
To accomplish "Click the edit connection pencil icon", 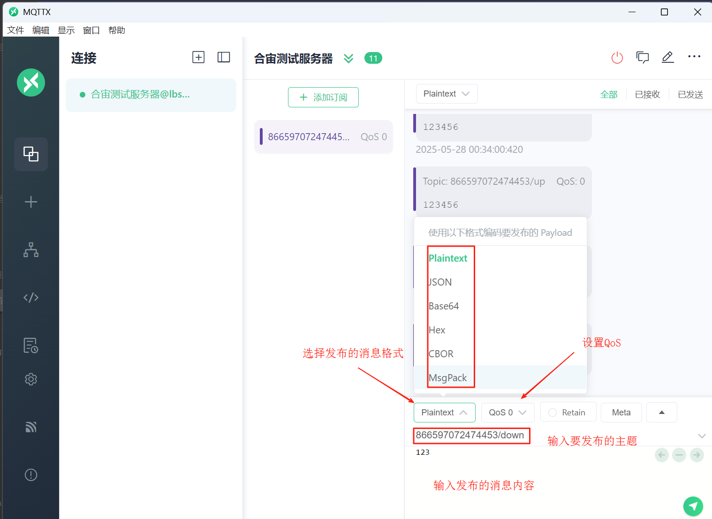I will (667, 57).
